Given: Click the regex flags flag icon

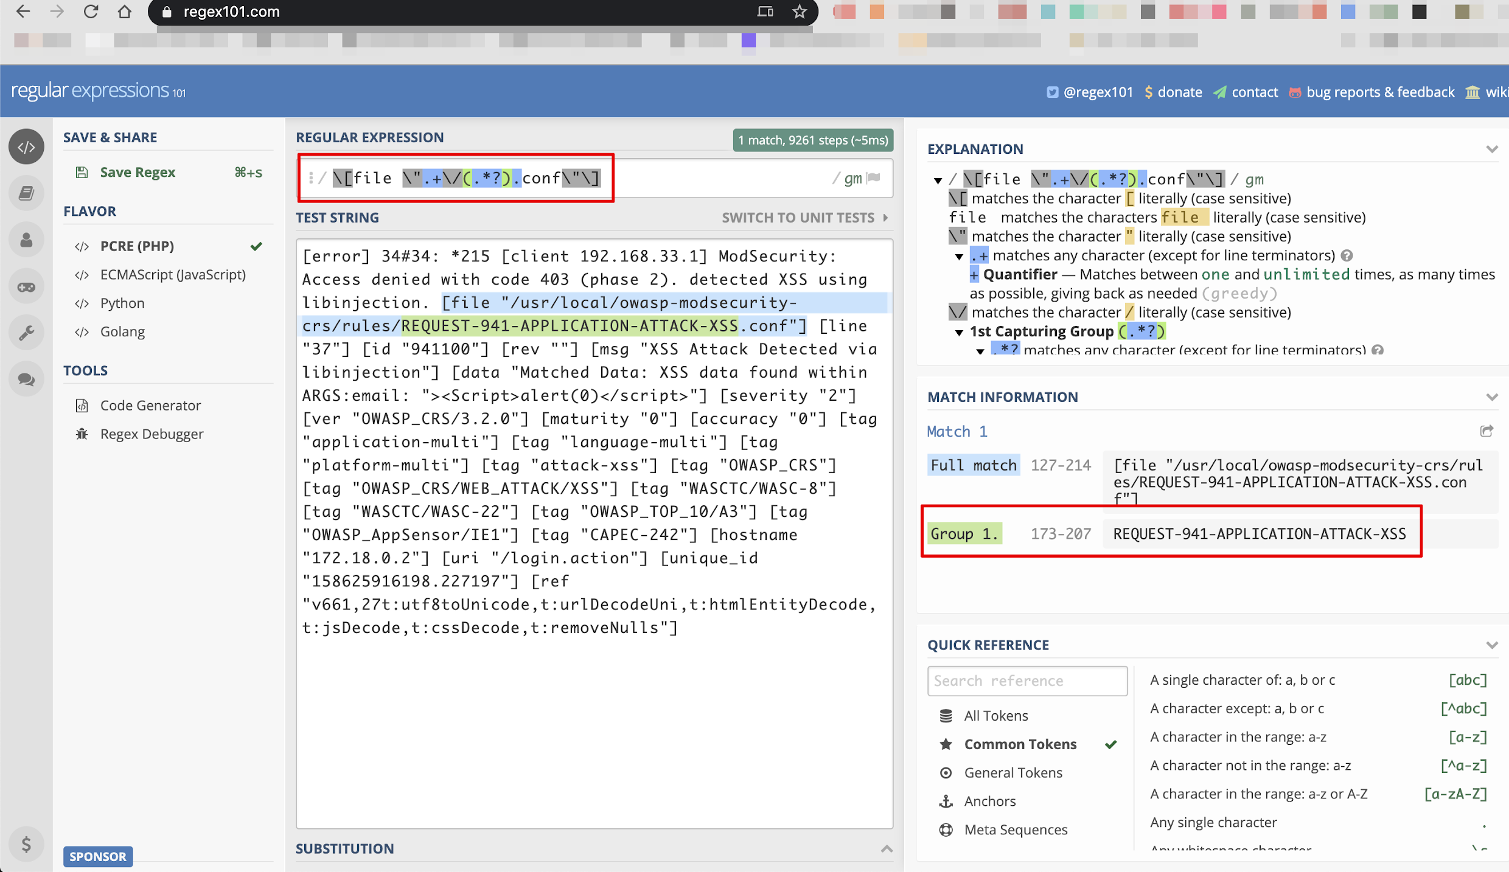Looking at the screenshot, I should 874,178.
